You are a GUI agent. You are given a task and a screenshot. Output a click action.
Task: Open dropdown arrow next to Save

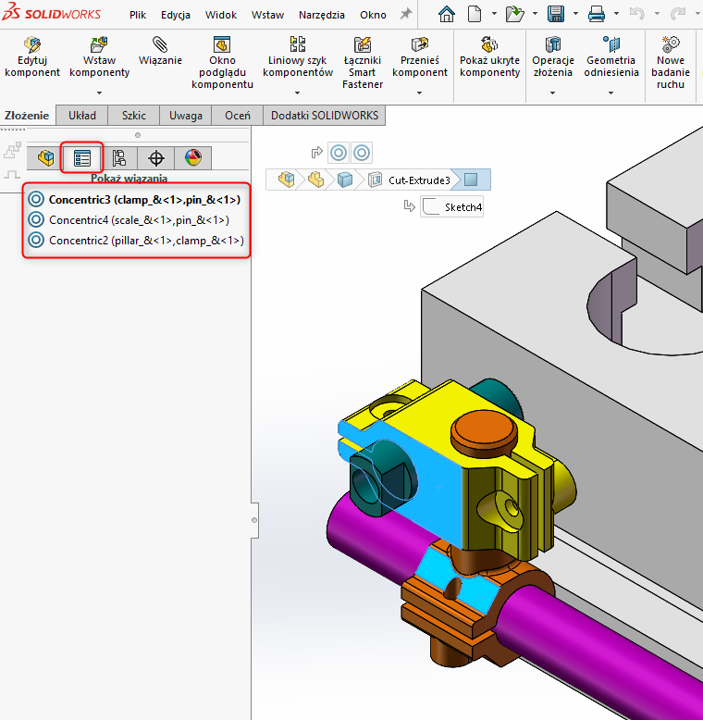coord(575,14)
